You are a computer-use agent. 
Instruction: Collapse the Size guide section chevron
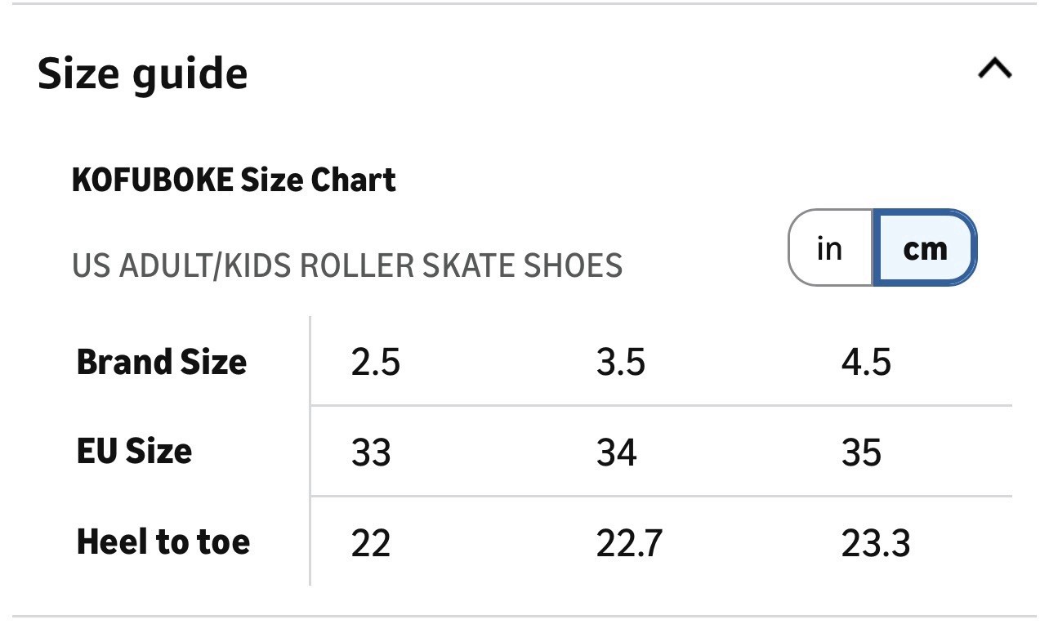[994, 69]
